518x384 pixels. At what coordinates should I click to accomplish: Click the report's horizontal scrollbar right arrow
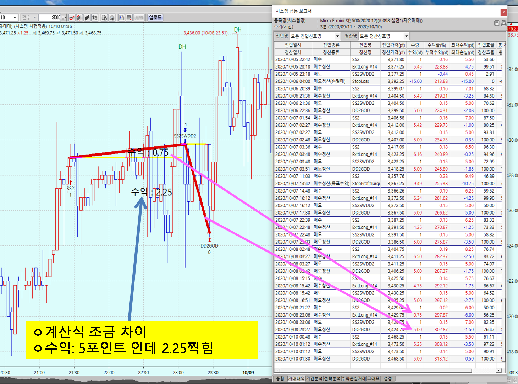(x=499, y=371)
